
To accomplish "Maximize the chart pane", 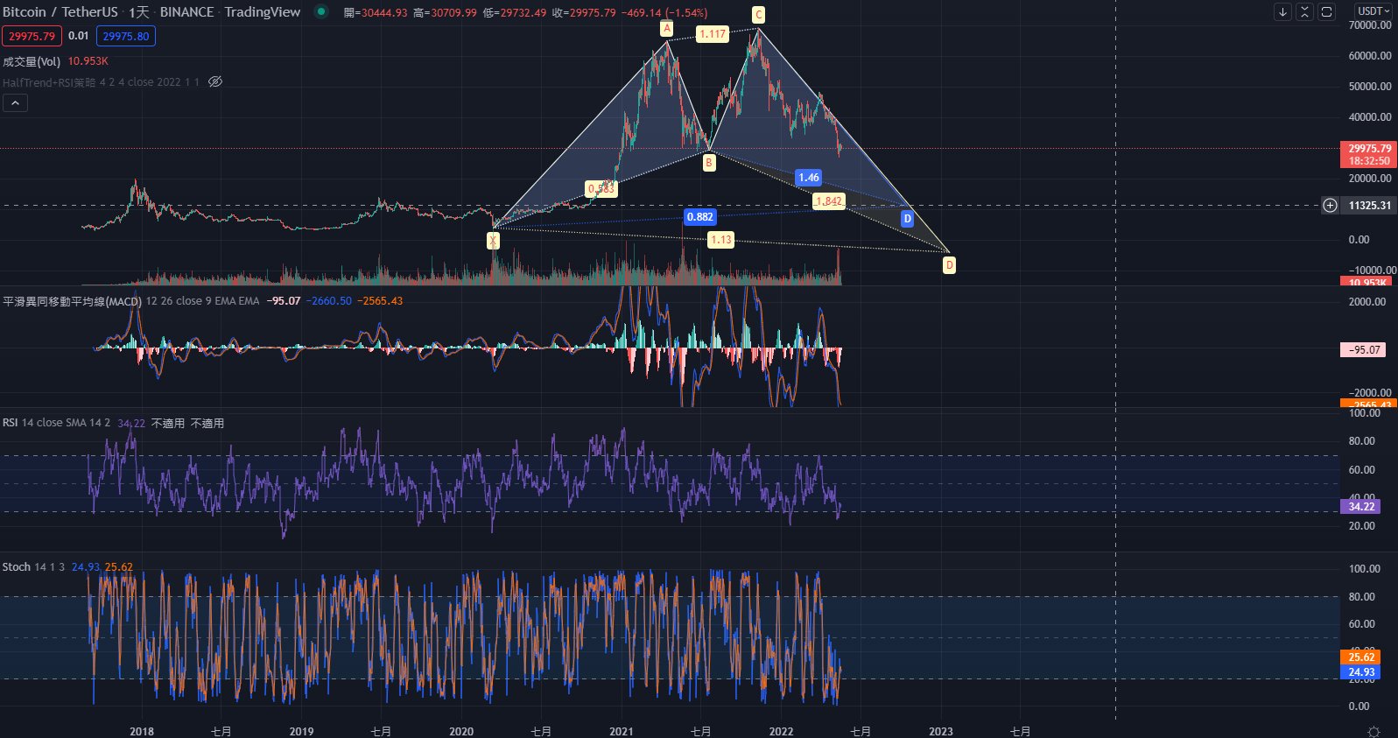I will click(1326, 11).
